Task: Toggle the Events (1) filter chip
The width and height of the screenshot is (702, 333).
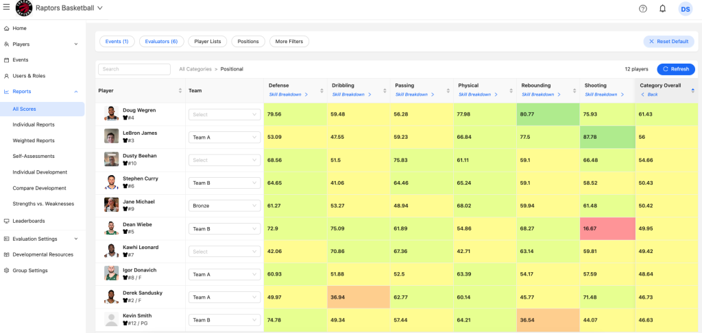Action: point(117,42)
